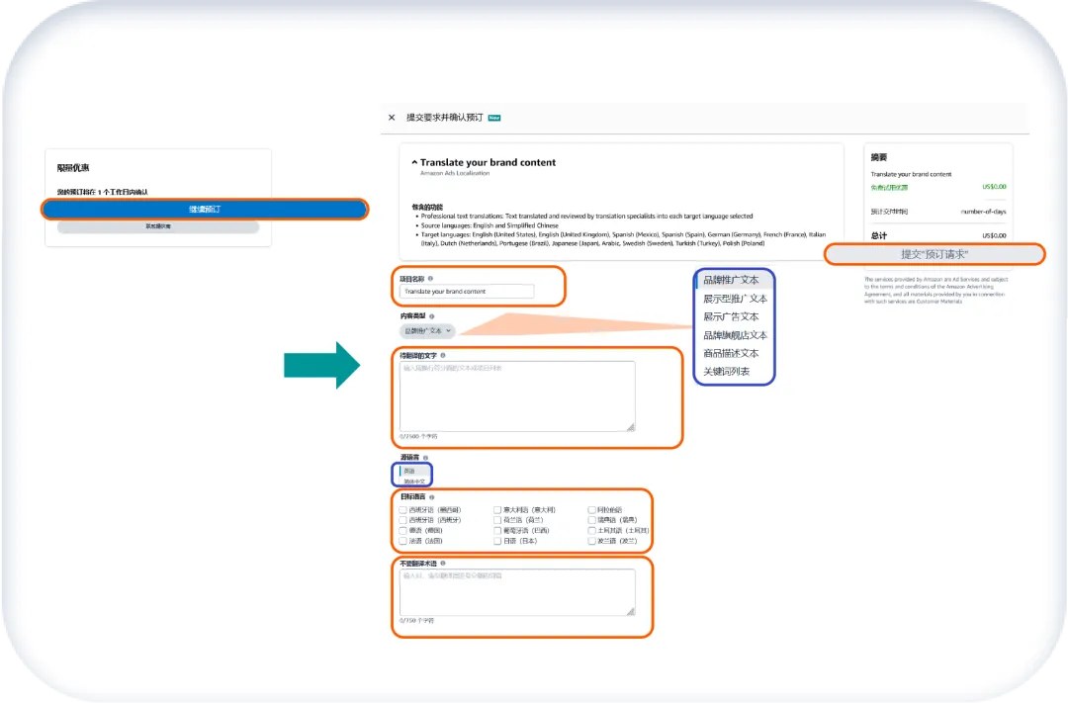Close the 提交要求并确认预订 panel

click(x=392, y=117)
